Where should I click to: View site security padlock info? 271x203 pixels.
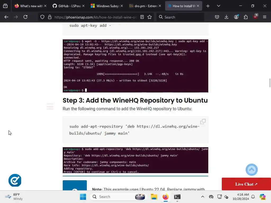50,17
